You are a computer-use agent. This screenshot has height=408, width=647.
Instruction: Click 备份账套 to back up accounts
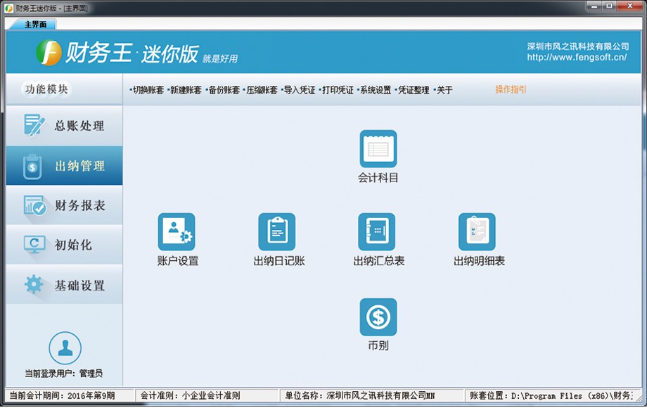[224, 89]
